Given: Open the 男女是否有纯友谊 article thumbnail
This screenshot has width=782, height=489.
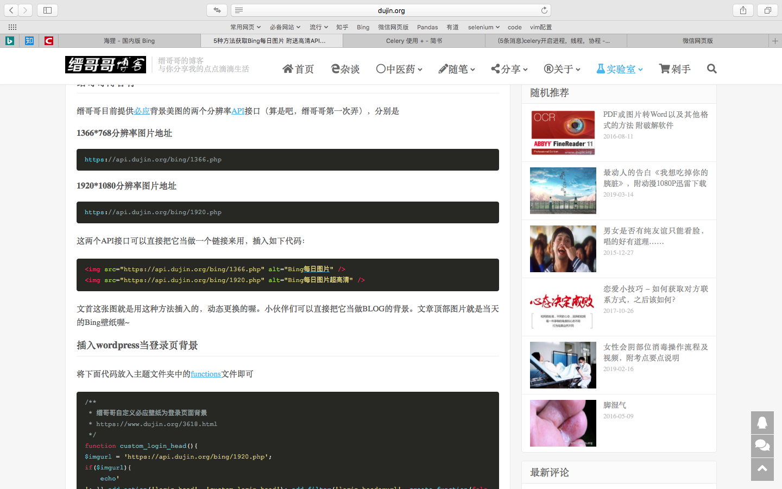Looking at the screenshot, I should coord(563,249).
